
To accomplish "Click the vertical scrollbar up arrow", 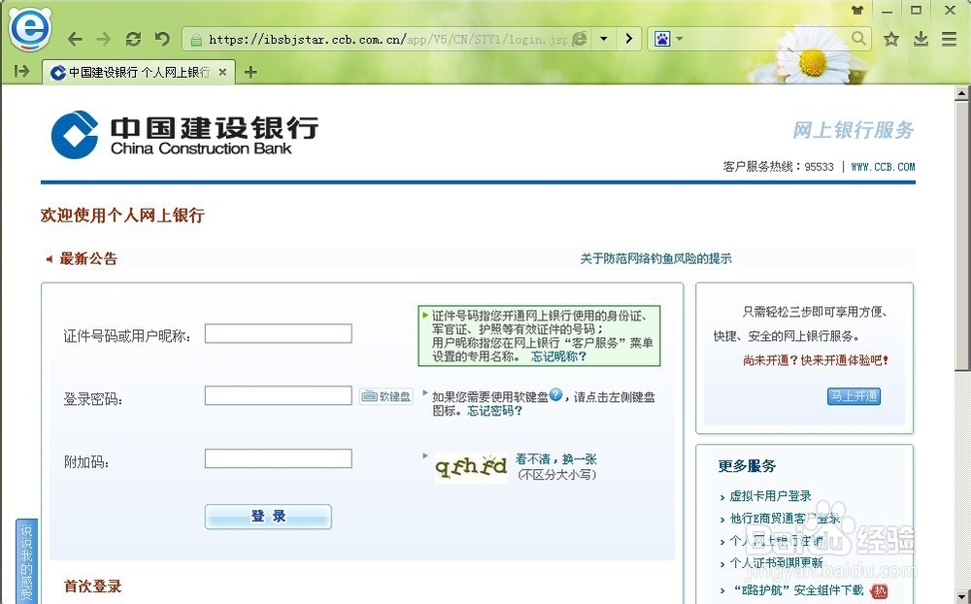I will click(961, 93).
